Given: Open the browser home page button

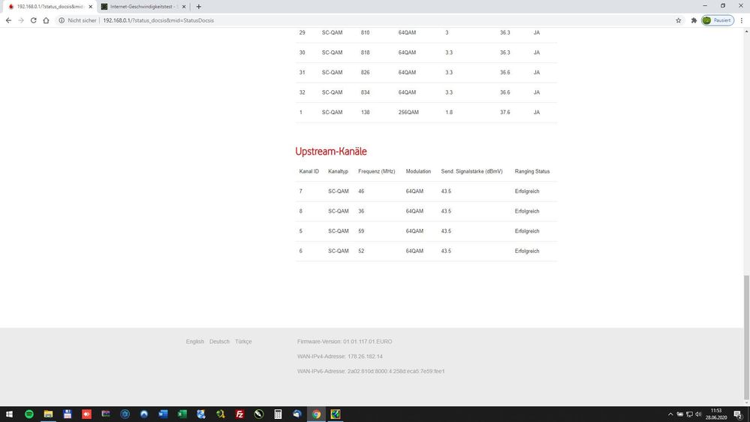Looking at the screenshot, I should [x=46, y=20].
